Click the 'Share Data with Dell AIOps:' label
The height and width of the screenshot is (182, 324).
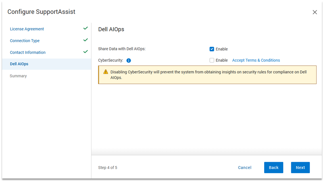click(x=122, y=49)
